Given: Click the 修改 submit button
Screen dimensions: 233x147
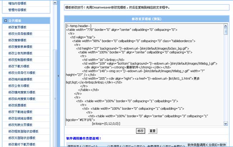Looking at the screenshot, I should (x=140, y=131).
